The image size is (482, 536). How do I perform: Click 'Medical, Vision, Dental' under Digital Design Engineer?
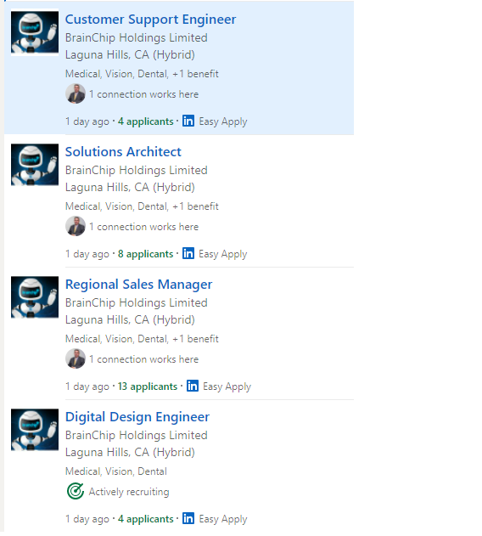tap(116, 471)
